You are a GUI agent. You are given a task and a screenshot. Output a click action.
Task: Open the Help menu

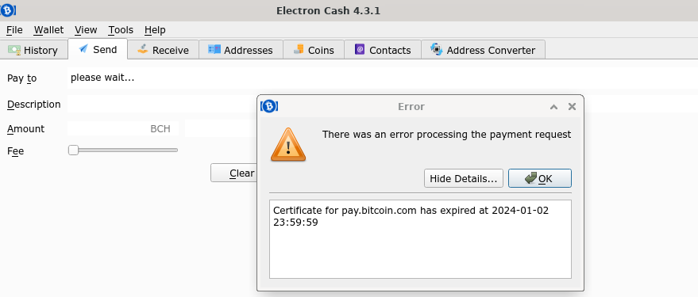coord(155,30)
